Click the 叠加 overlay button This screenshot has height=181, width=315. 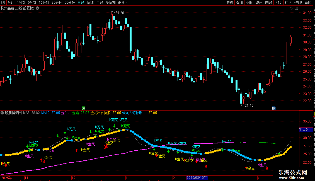click(x=239, y=3)
